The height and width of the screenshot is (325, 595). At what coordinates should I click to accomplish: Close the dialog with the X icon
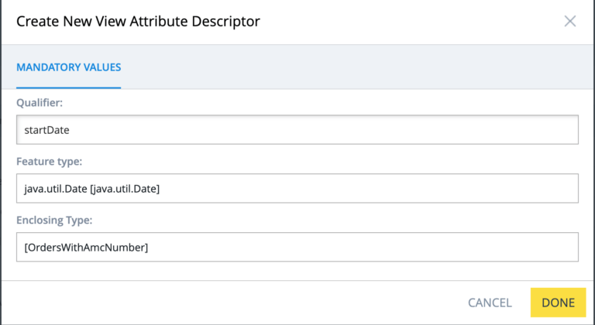click(x=570, y=21)
